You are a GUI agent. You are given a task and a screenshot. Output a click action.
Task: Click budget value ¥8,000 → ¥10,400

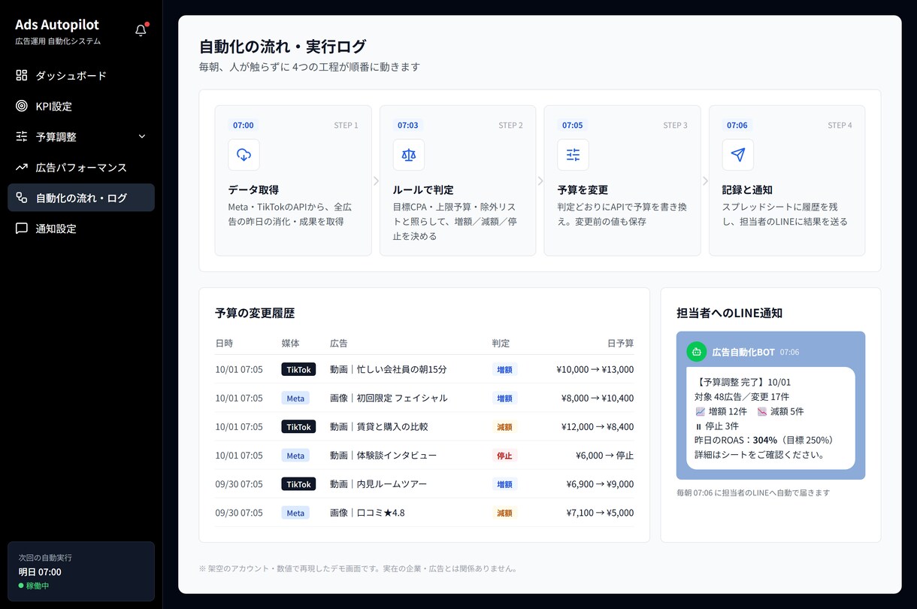(598, 398)
